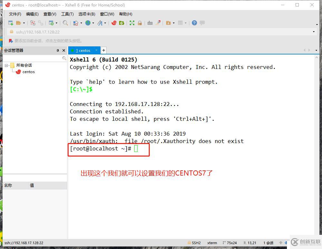This screenshot has width=322, height=249.
Task: Click the terminal scrollbar up arrow
Action: (x=317, y=58)
